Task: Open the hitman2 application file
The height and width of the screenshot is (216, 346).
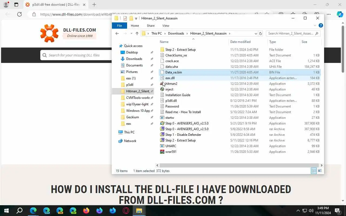Action: tap(171, 84)
